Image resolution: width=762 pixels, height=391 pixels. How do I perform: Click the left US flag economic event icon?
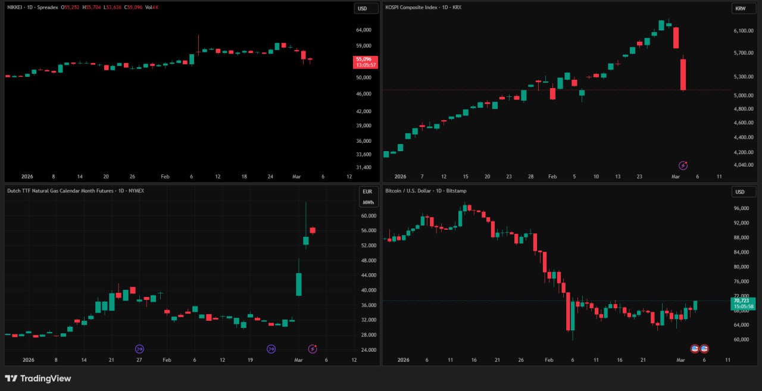click(x=694, y=348)
